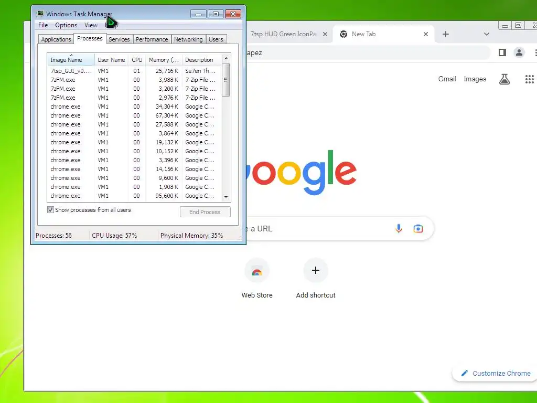537x403 pixels.
Task: Open the Images link
Action: [x=475, y=79]
